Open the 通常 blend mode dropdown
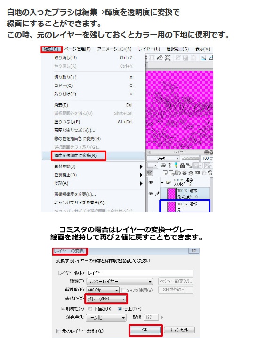 [x=164, y=158]
